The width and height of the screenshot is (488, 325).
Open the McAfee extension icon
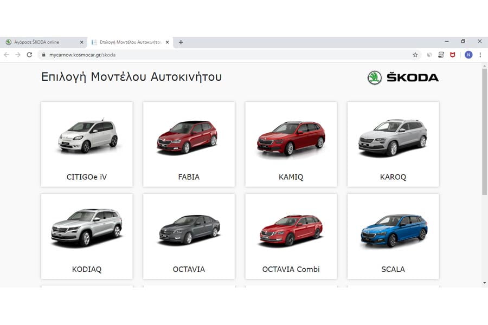(x=453, y=55)
